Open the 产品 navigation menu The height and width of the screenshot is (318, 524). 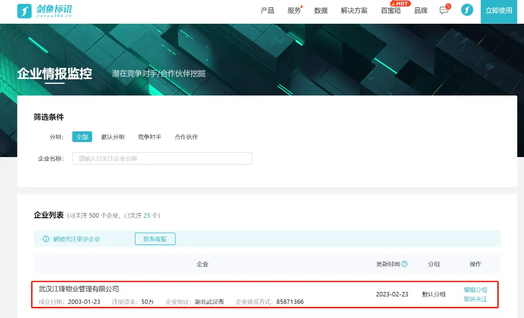point(267,11)
